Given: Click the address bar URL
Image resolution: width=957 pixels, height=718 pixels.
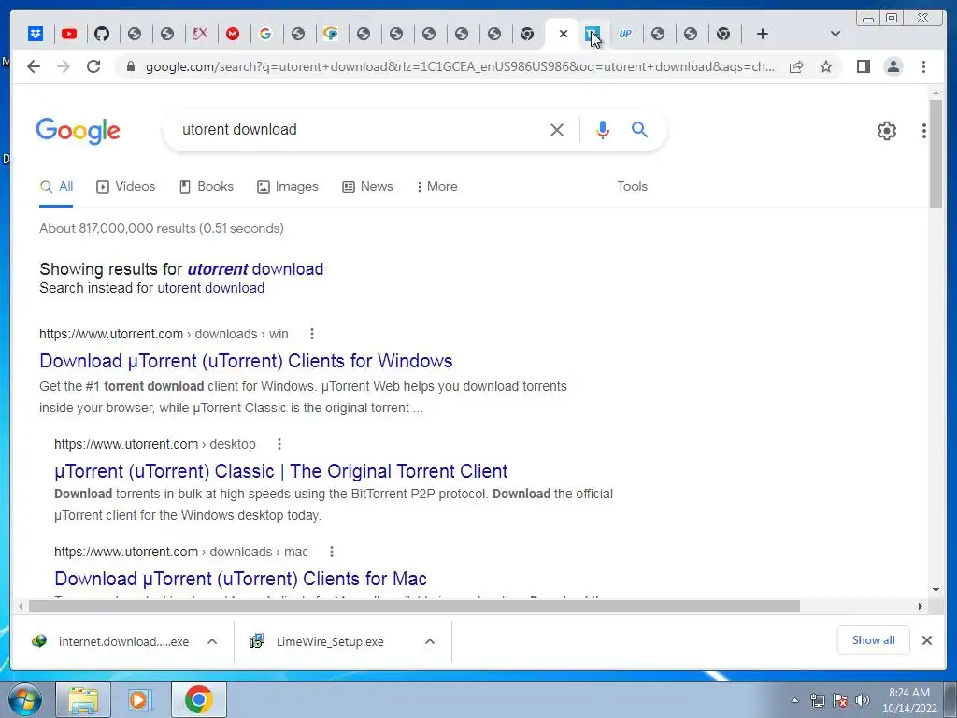Looking at the screenshot, I should click(460, 66).
